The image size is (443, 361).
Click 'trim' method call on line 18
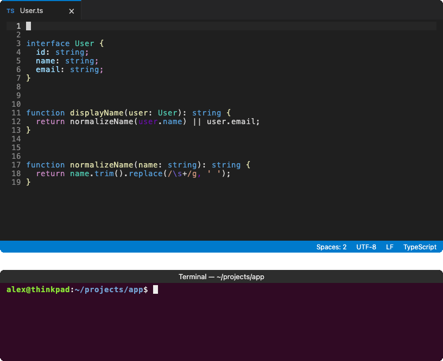tap(104, 174)
